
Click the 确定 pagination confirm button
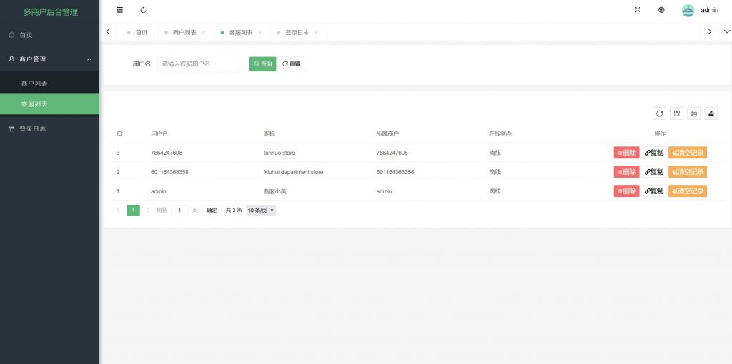click(212, 211)
